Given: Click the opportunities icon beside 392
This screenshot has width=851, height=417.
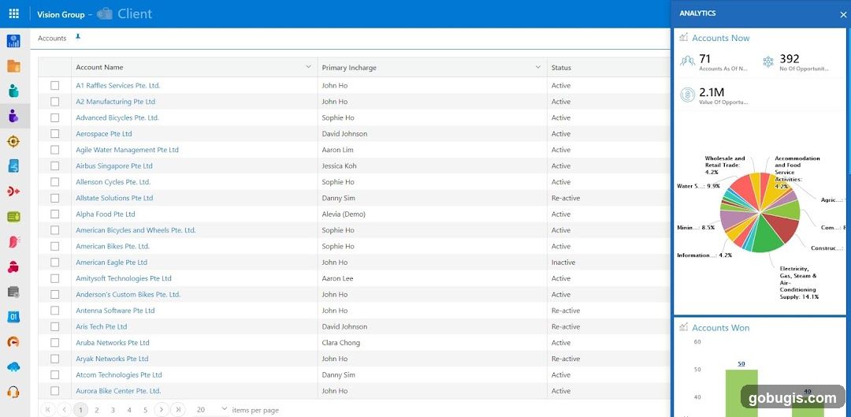Looking at the screenshot, I should (768, 61).
